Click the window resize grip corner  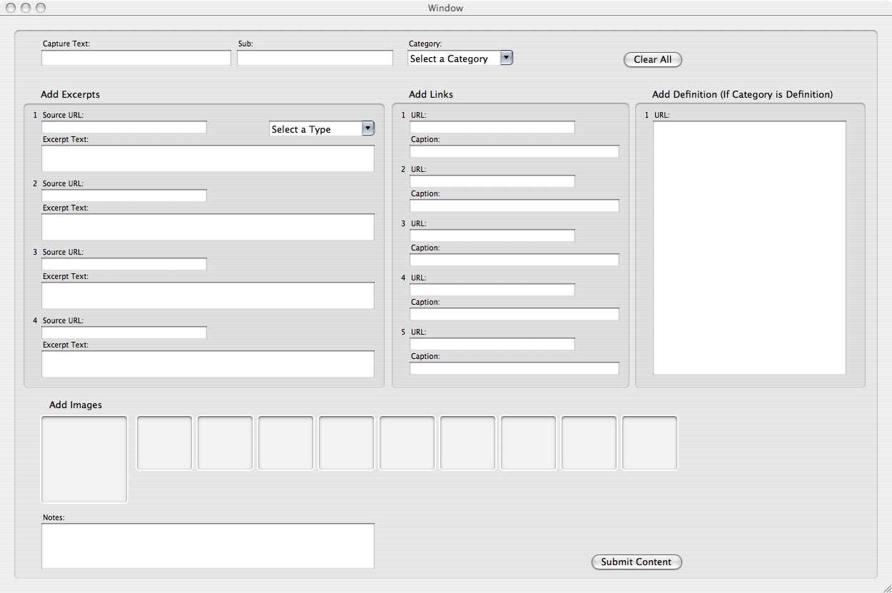click(886, 587)
